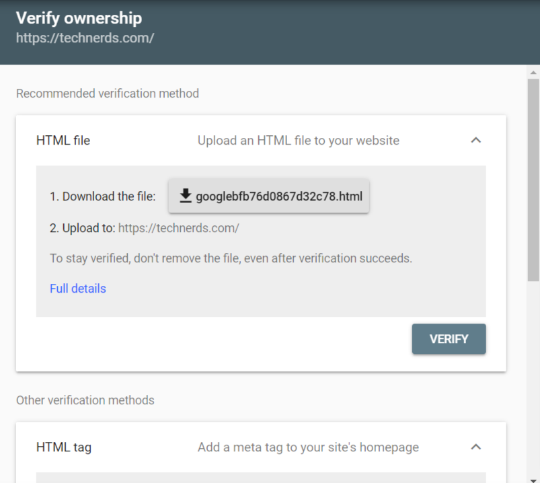Click the vertical scrollbar thumb
Screen dimensions: 540x483
pos(533,180)
